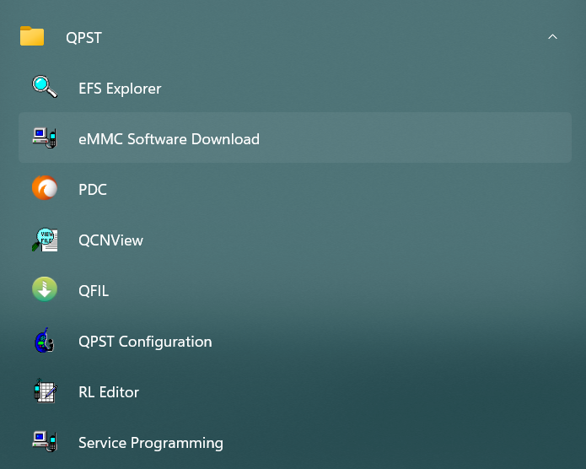
Task: Open the QPST Configuration text entry
Action: coord(145,342)
